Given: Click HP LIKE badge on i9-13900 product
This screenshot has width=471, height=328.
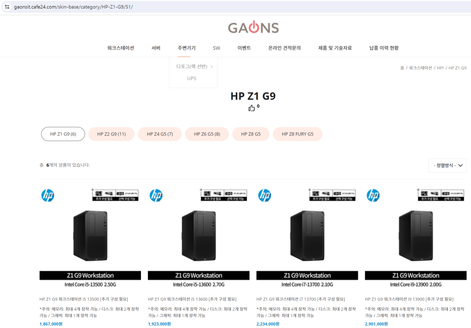Looking at the screenshot, I should (373, 196).
